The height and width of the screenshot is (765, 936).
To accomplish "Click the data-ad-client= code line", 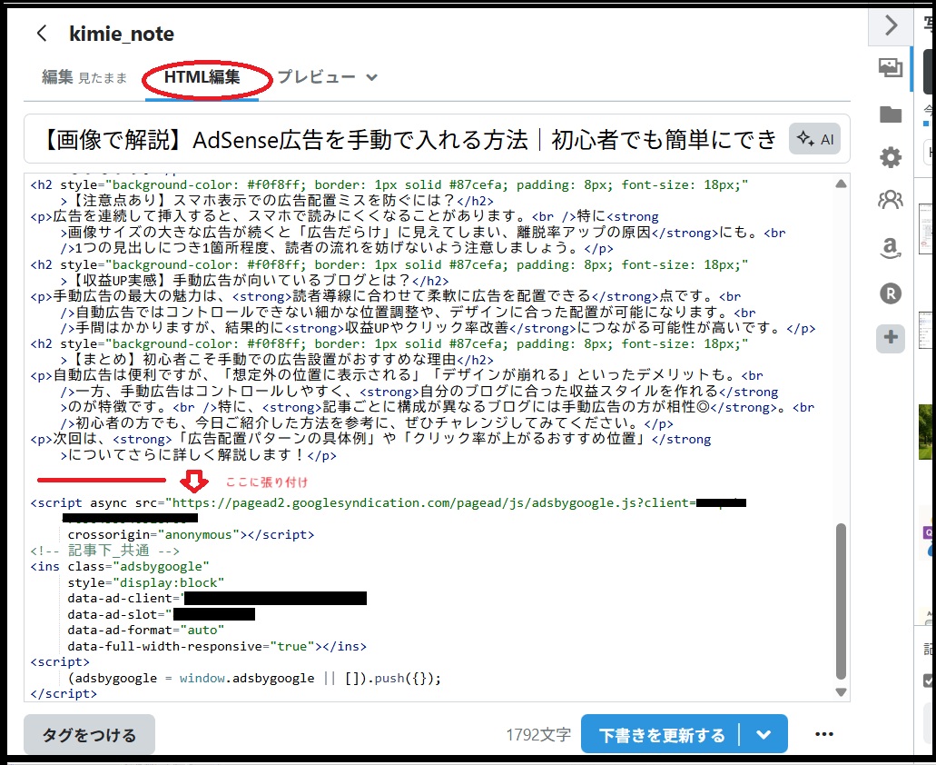I will point(217,599).
